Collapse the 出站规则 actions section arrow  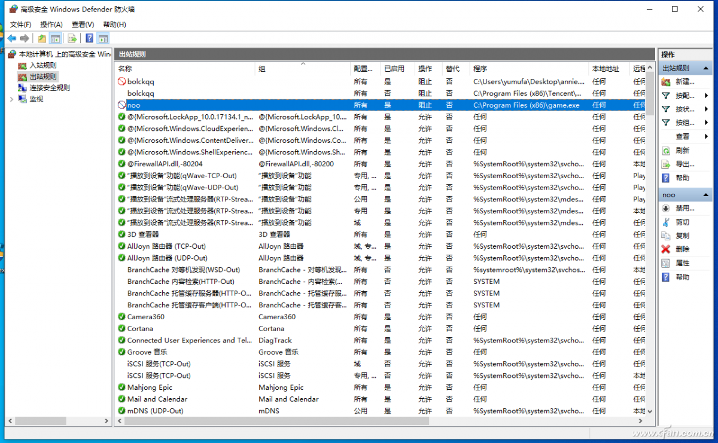pos(707,68)
